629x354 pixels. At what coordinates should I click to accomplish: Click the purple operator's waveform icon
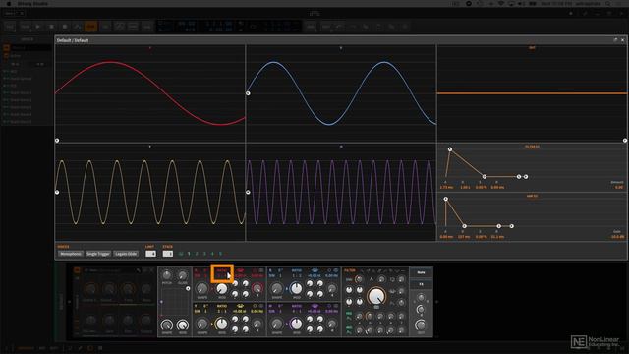click(314, 306)
